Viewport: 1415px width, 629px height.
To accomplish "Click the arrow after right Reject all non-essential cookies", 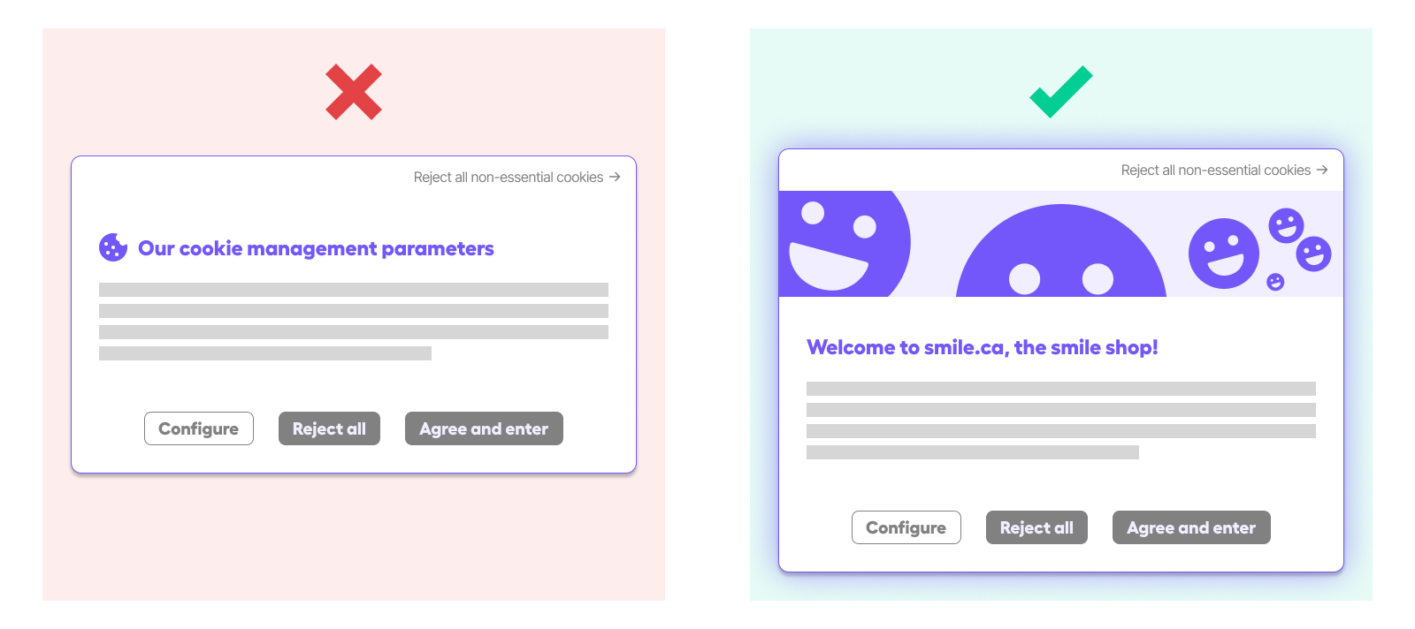I will pos(1322,170).
